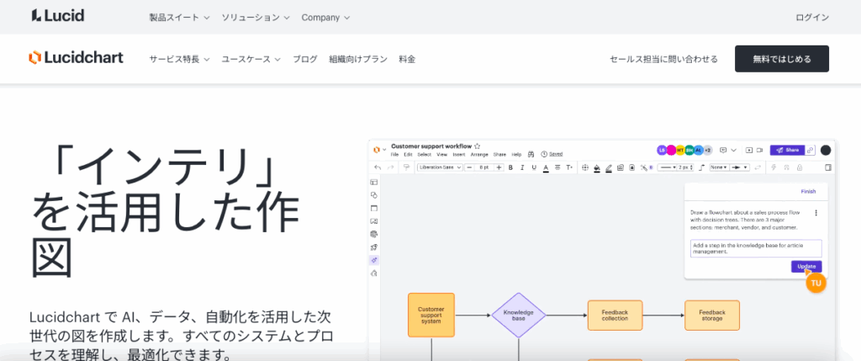
Task: Toggle the right panel icon
Action: 828,167
